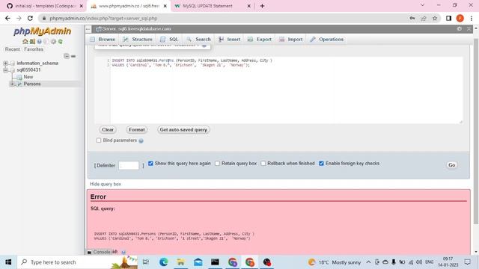This screenshot has width=479, height=269.
Task: Run query with Go button
Action: [x=451, y=165]
